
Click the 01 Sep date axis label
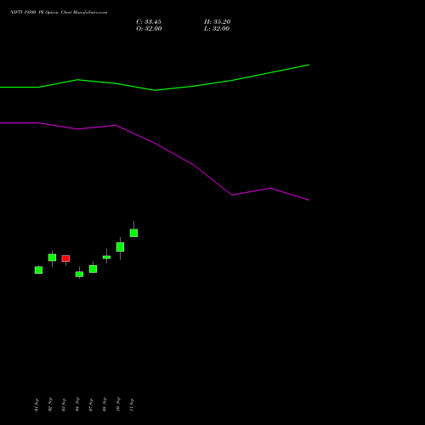37,405
